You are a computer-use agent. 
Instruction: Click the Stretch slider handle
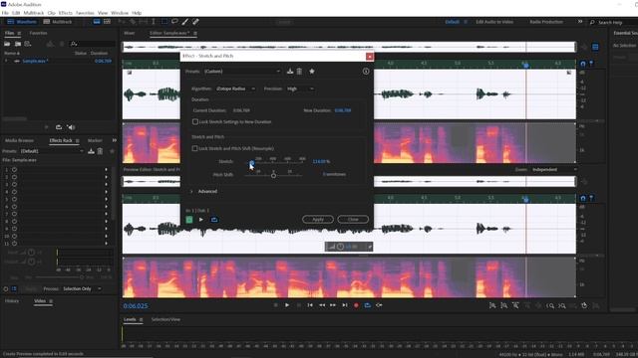pos(252,162)
